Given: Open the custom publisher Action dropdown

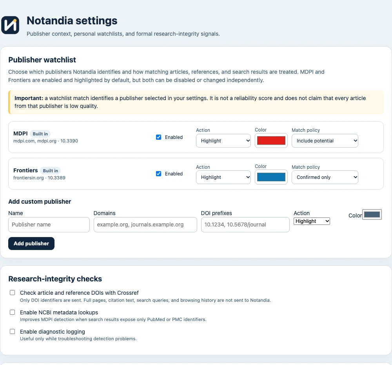Looking at the screenshot, I should click(x=312, y=221).
